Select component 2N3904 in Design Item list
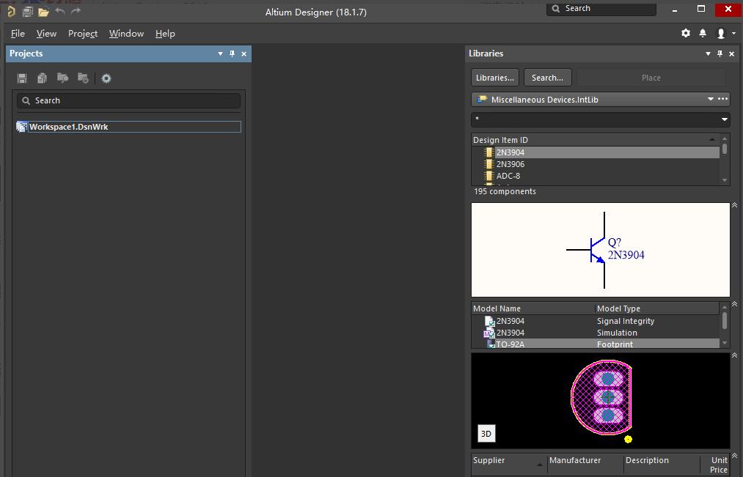Screen dimensions: 743x477 tap(596, 152)
